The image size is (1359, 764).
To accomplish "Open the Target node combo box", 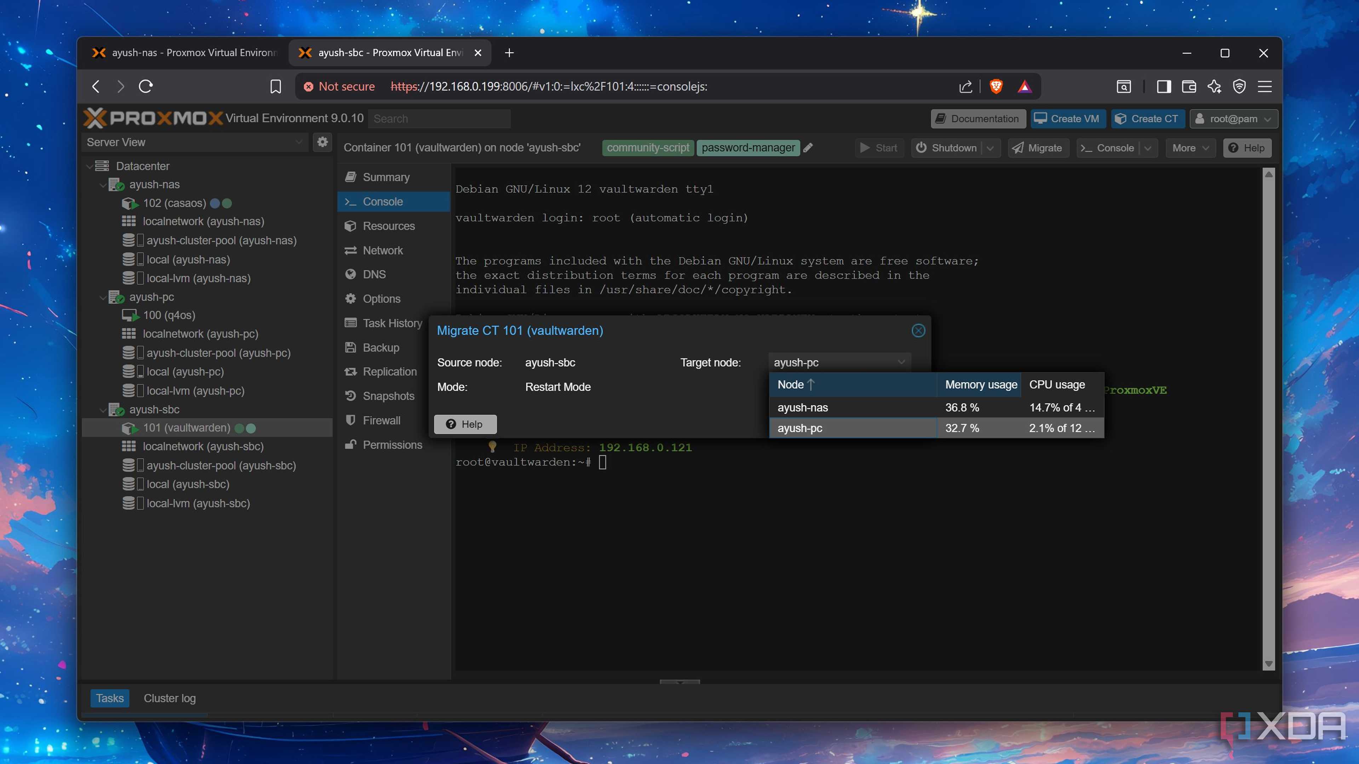I will coord(839,362).
